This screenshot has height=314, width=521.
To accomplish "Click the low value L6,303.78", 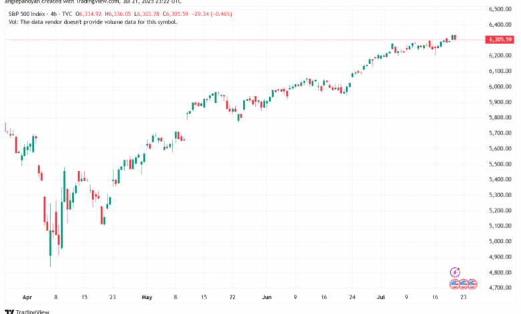I will 146,14.
